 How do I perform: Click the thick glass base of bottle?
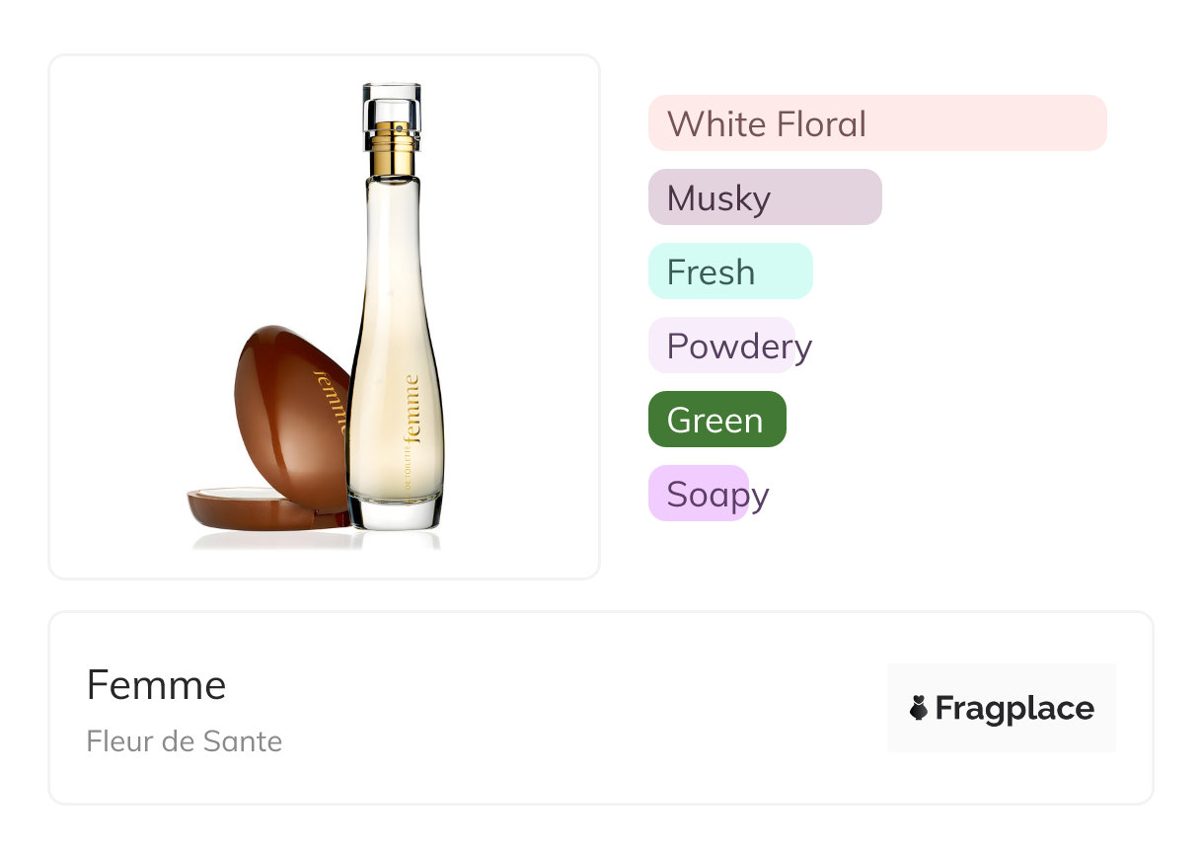[395, 513]
